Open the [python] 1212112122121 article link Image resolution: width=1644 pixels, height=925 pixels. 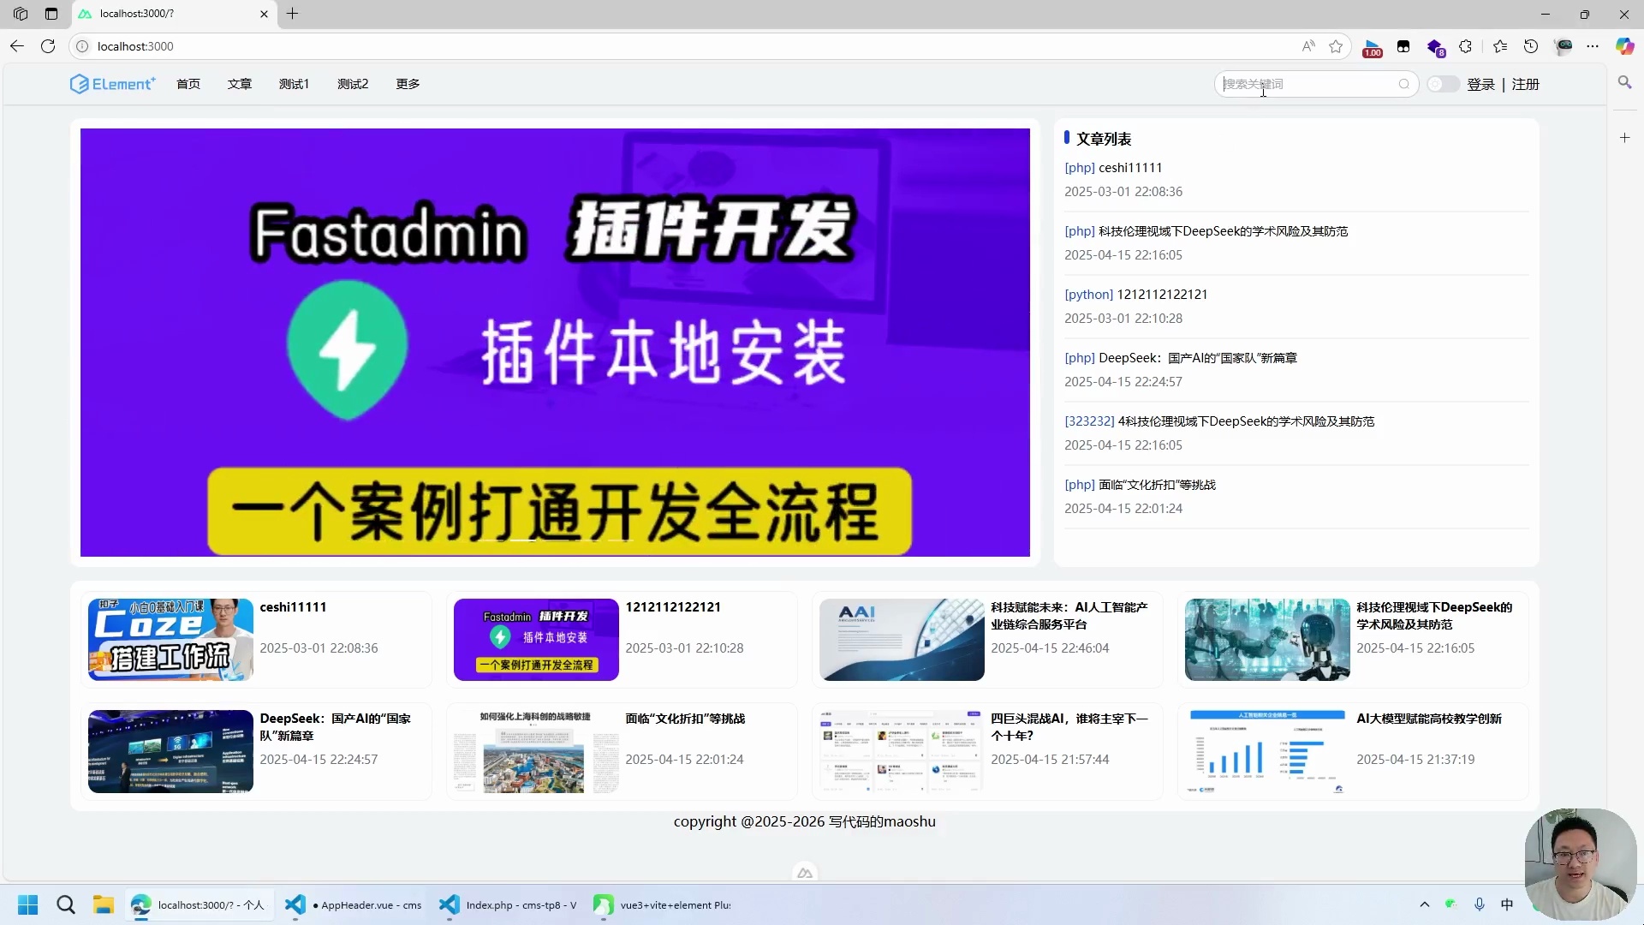1135,295
